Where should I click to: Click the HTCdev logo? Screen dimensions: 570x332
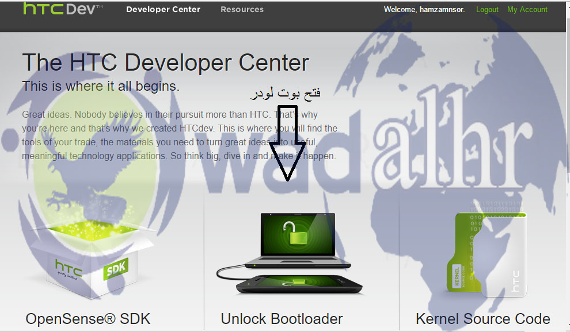point(63,9)
